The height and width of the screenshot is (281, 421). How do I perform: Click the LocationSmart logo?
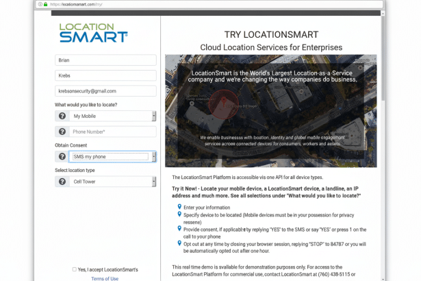point(93,33)
